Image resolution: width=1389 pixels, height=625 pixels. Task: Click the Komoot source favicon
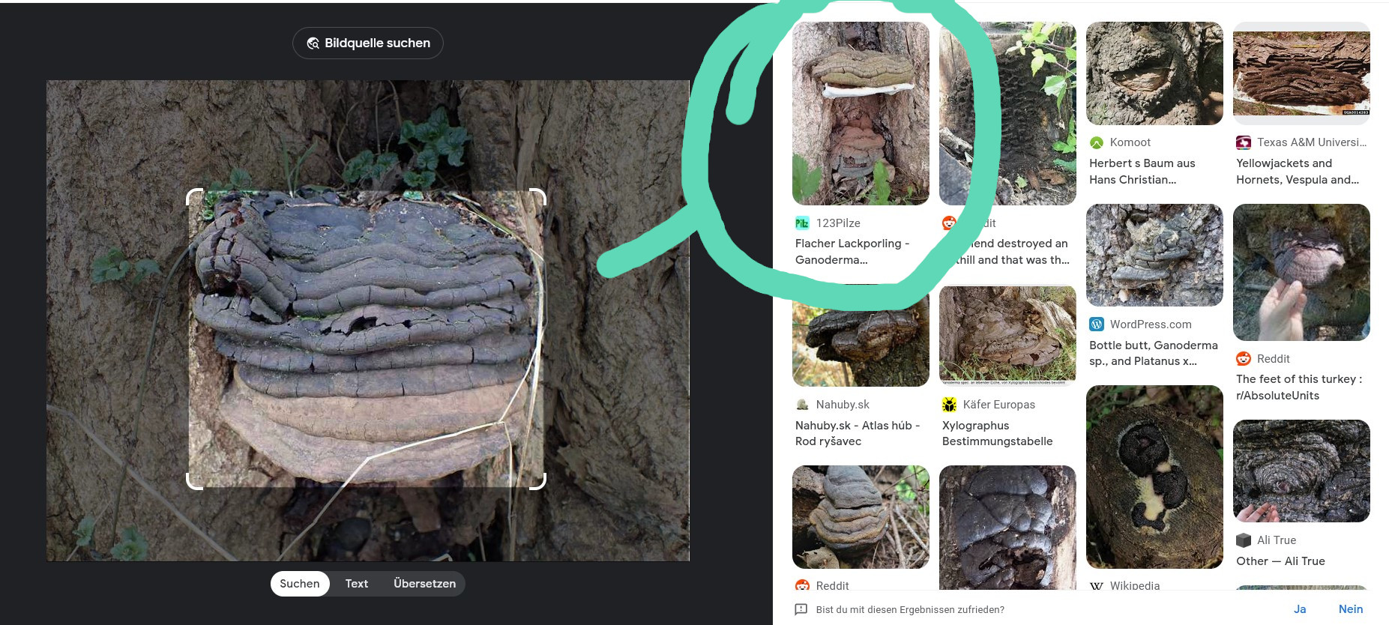click(1097, 142)
